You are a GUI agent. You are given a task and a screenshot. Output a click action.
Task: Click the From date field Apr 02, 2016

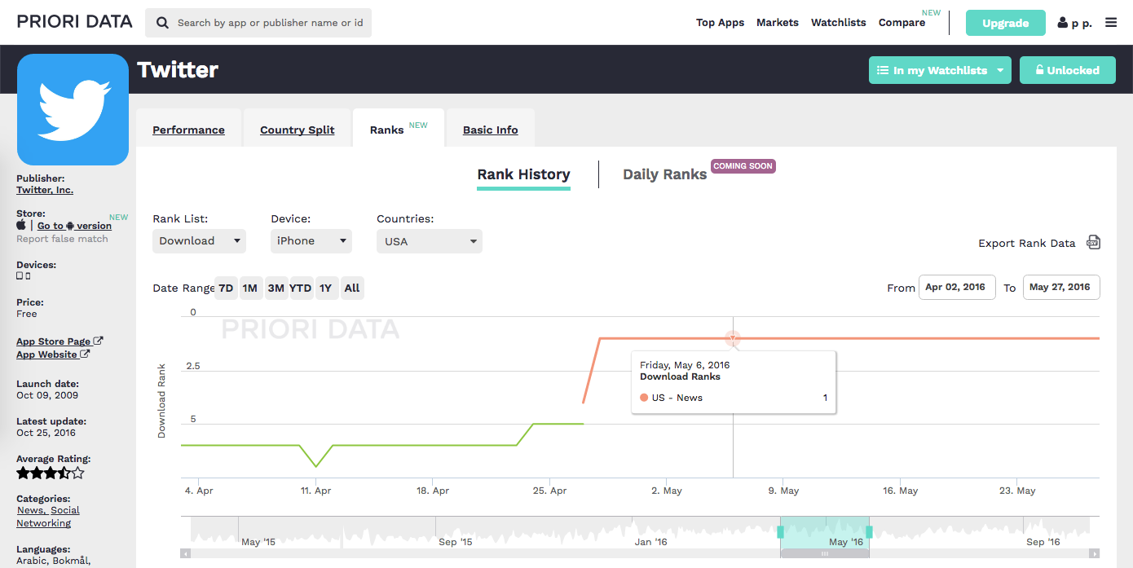[957, 287]
